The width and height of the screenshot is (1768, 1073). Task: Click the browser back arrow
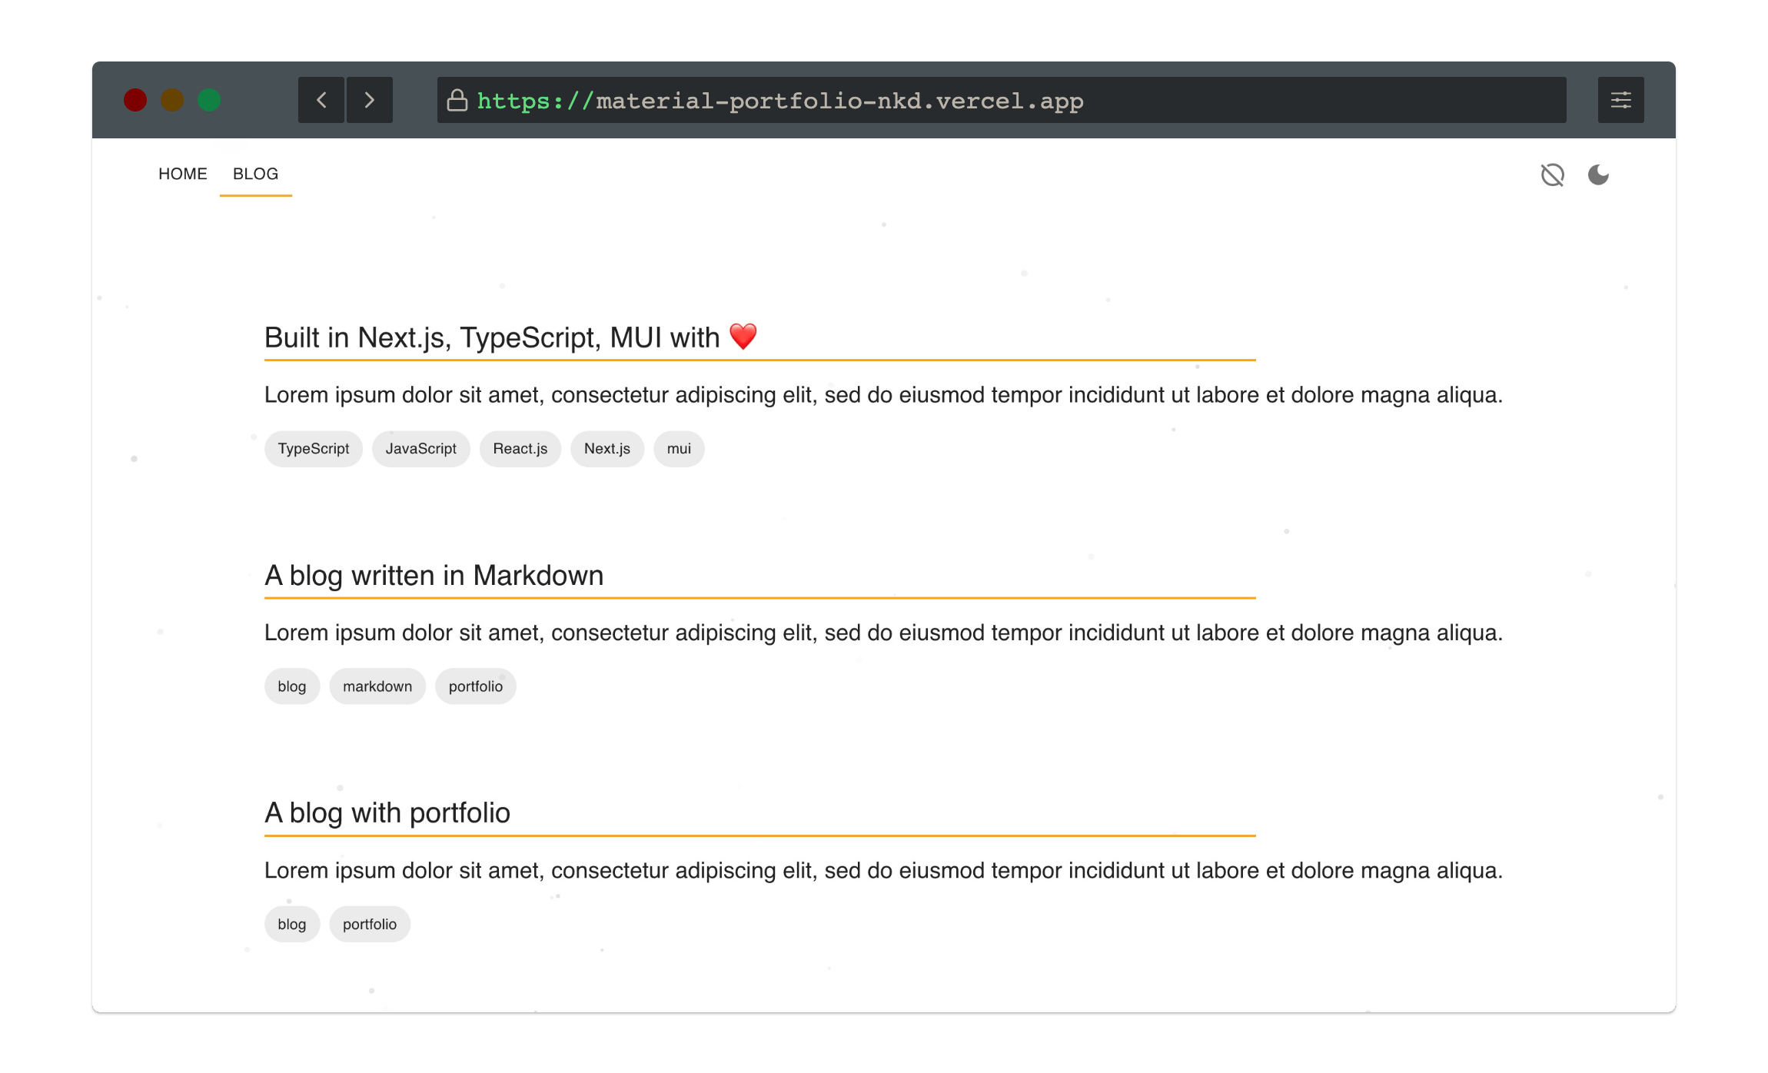(x=321, y=100)
